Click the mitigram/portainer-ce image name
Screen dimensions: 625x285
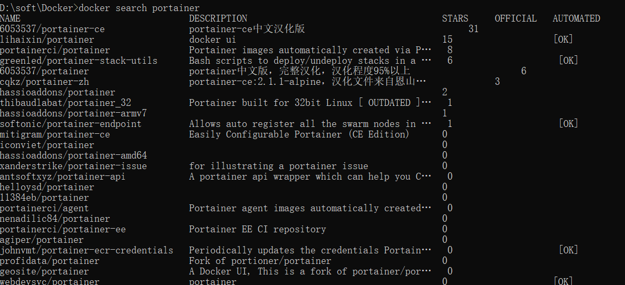55,134
